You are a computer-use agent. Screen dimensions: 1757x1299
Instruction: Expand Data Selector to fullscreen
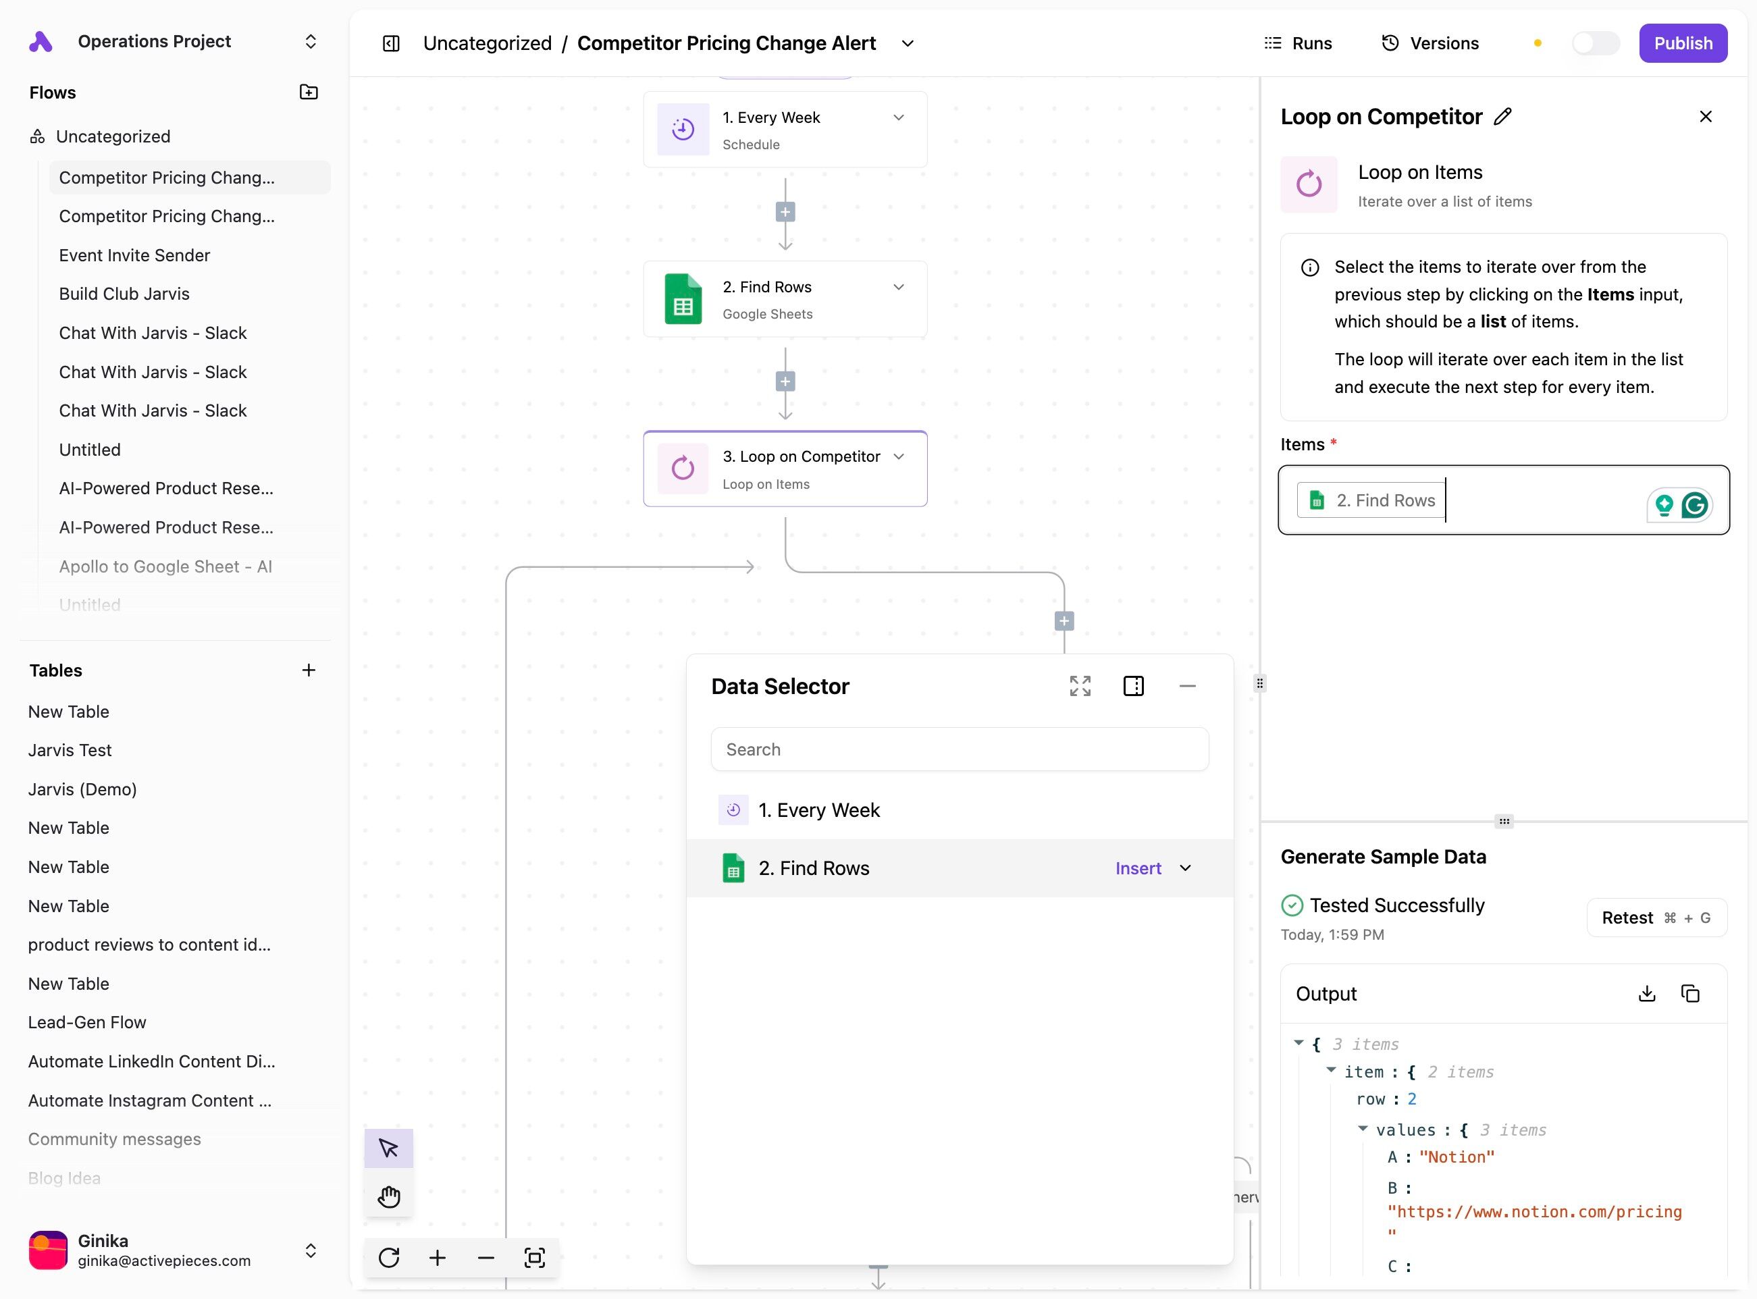click(1080, 686)
